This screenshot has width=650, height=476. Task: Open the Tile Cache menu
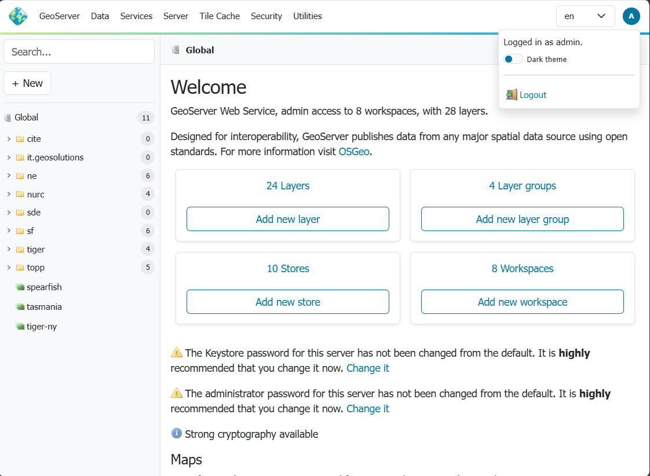(x=220, y=16)
